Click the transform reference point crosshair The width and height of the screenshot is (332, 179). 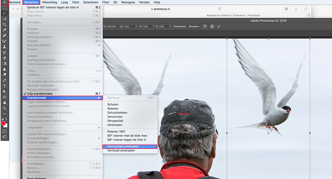pos(268,133)
